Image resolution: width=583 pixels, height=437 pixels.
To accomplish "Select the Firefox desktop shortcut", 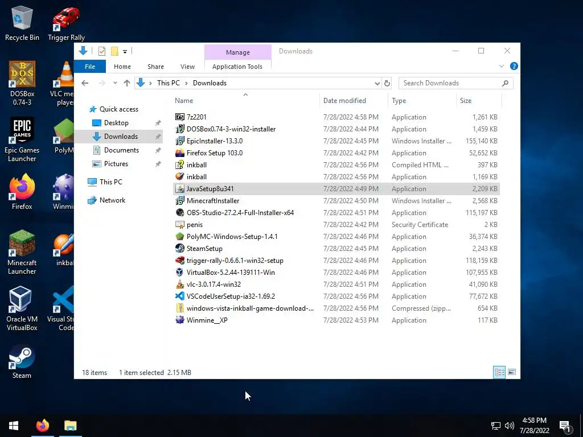I will (22, 191).
